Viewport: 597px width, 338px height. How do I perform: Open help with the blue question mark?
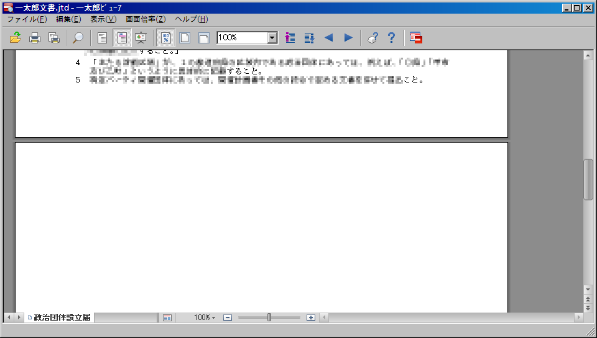point(391,38)
